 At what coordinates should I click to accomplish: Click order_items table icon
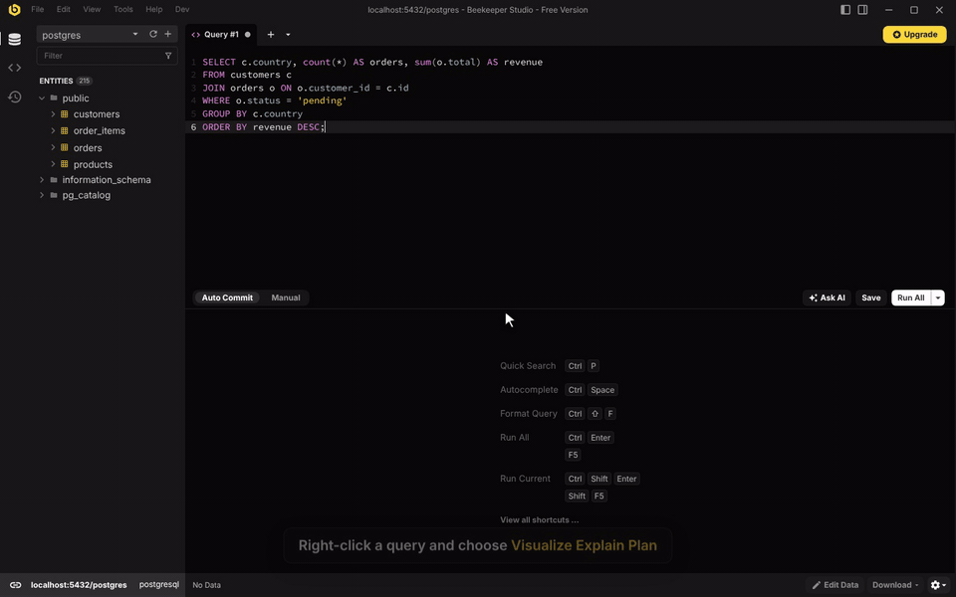64,130
